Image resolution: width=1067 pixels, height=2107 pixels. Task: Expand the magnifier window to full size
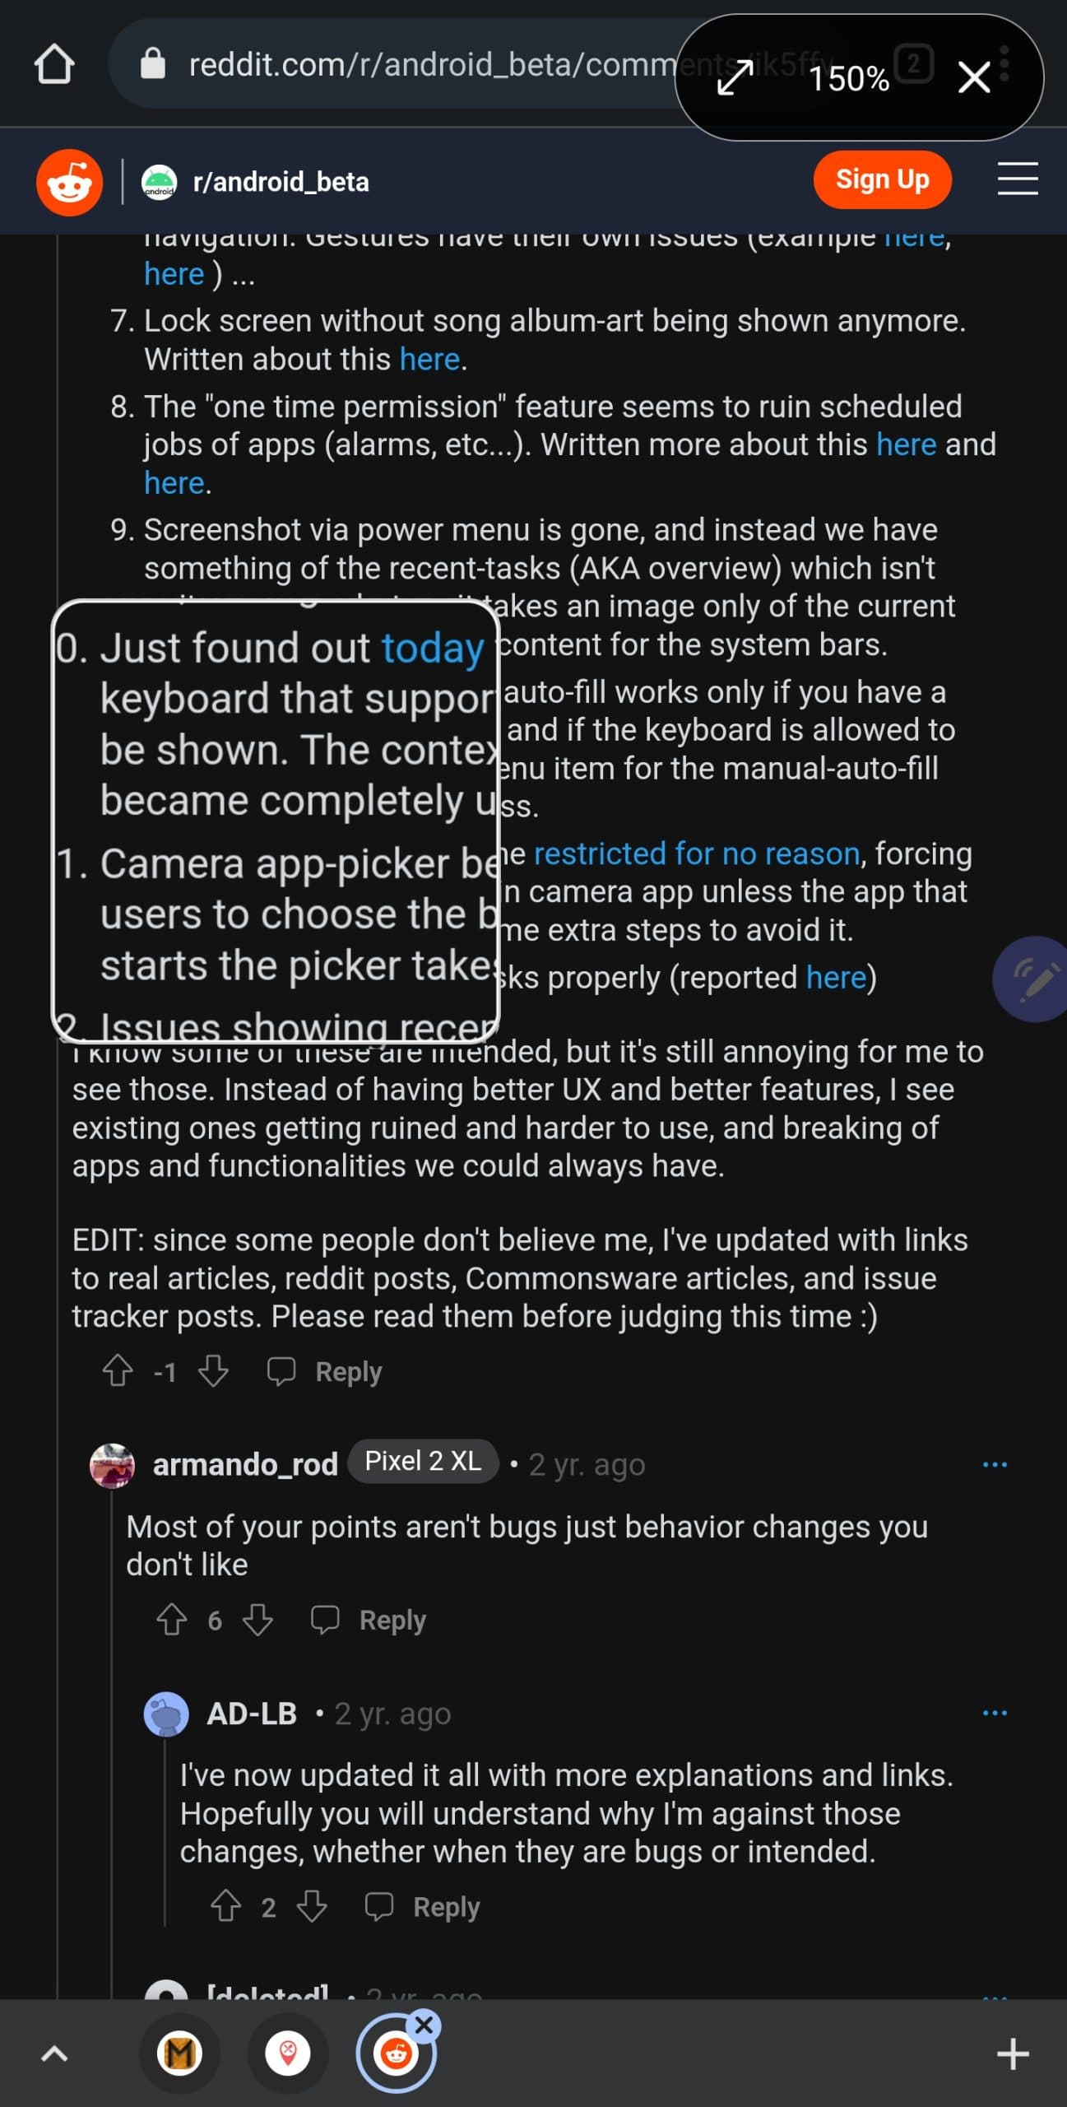735,78
